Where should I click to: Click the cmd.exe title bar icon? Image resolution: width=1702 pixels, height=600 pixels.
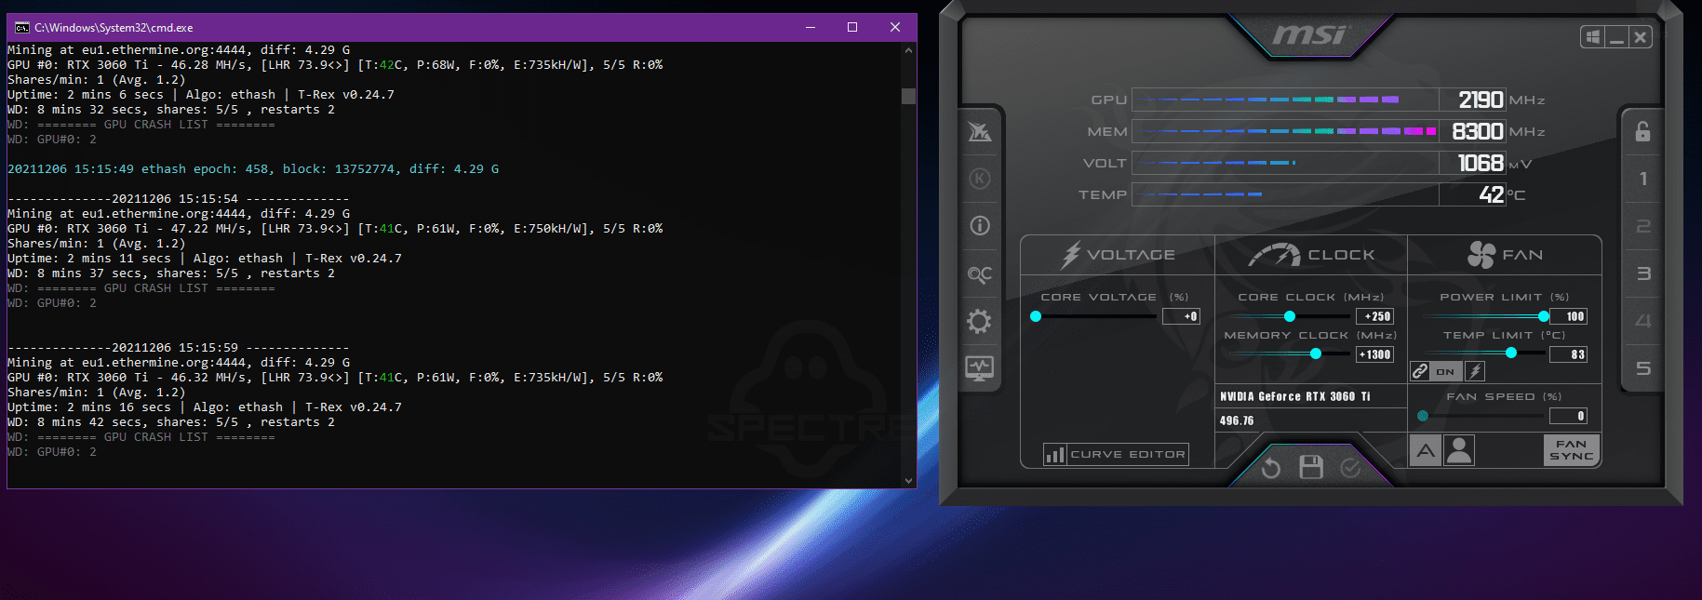21,28
